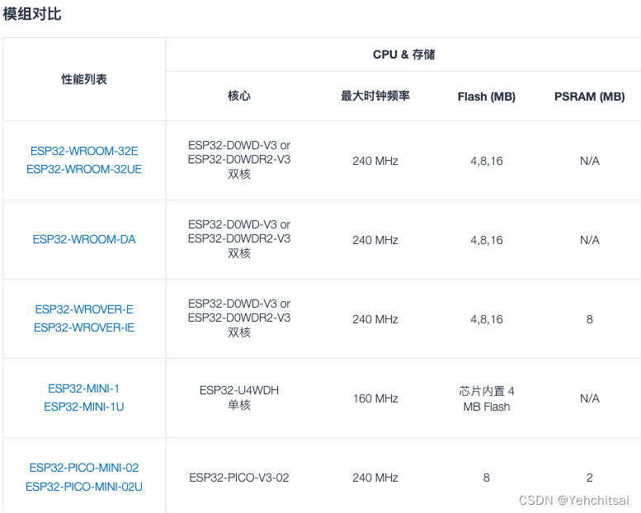Select the core cell of ESP32-WROVER-E row
This screenshot has height=513, width=641.
tap(239, 318)
